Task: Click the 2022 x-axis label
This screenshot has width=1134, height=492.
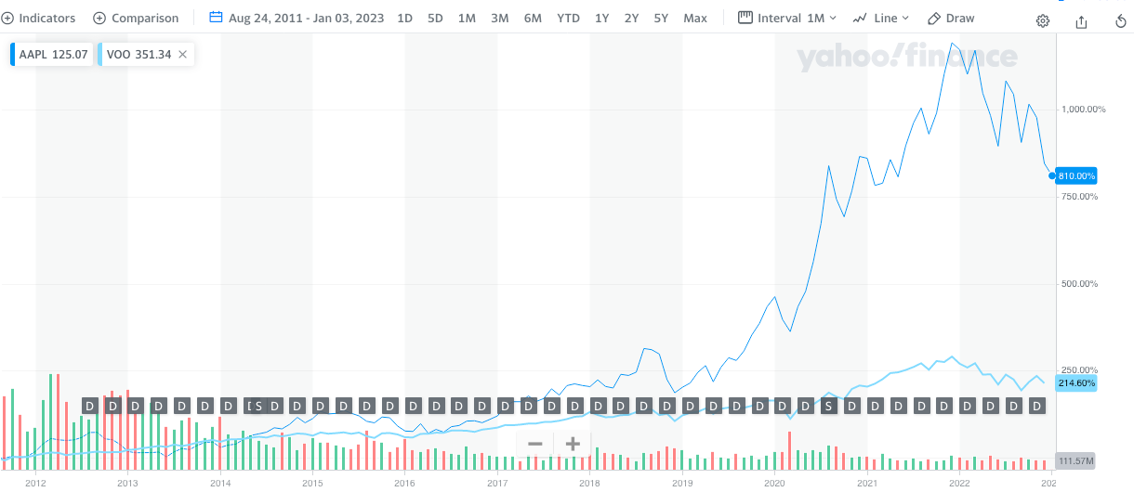Action: point(959,484)
